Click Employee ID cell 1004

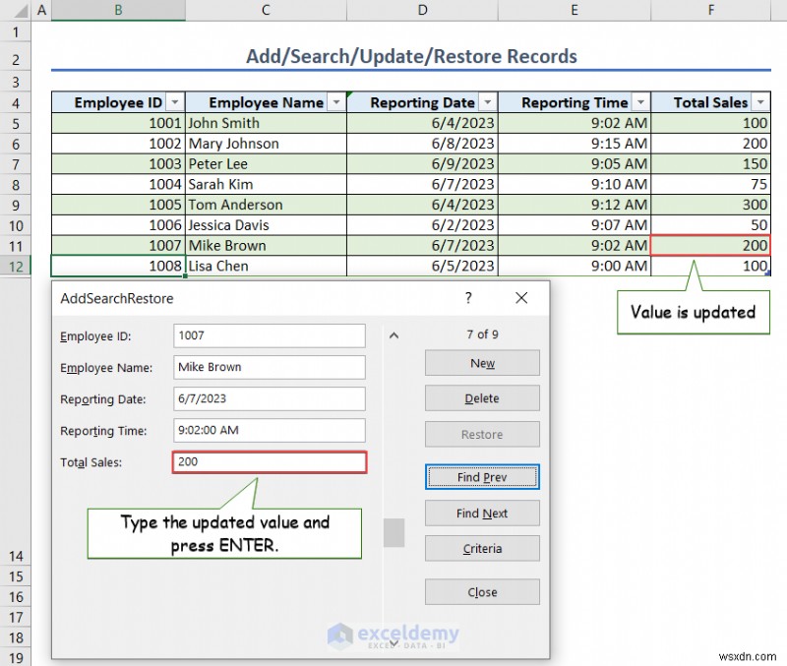click(118, 184)
